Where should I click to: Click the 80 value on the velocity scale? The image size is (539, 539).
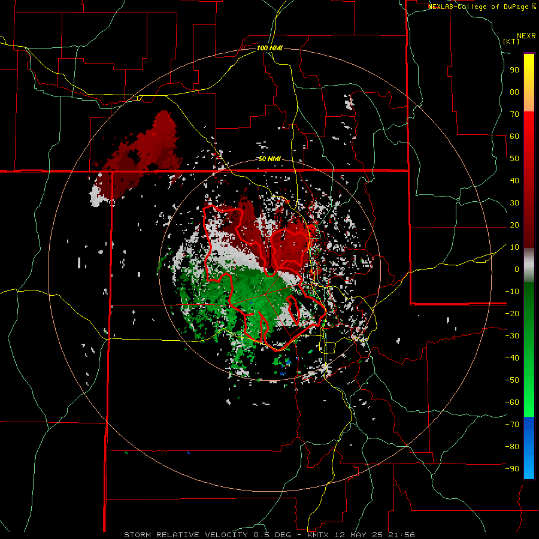pos(514,92)
